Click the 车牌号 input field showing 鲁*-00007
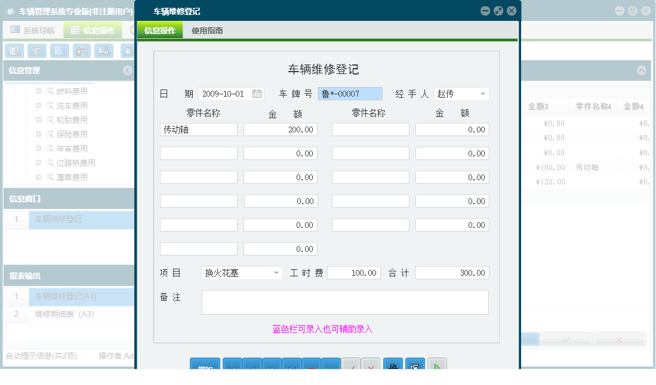 pyautogui.click(x=350, y=93)
